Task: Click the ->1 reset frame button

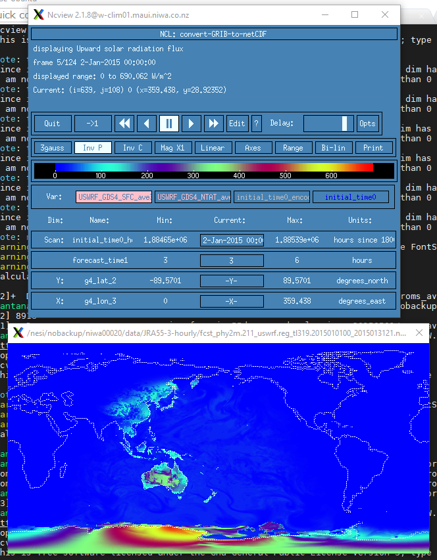Action: 93,124
